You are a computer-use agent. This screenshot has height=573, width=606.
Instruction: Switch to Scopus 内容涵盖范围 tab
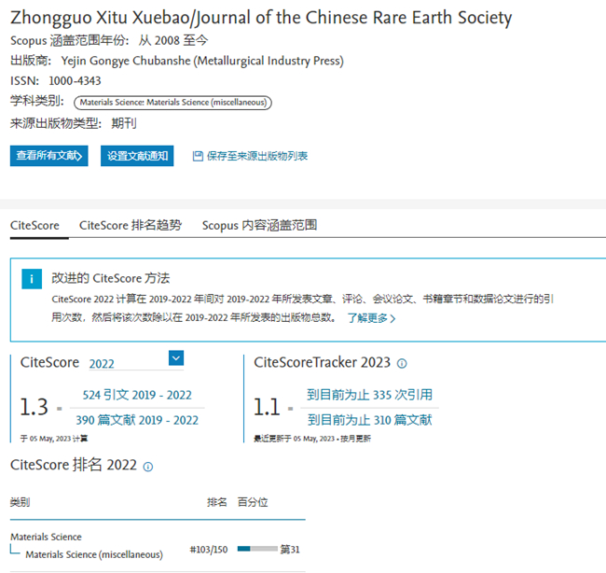(259, 225)
